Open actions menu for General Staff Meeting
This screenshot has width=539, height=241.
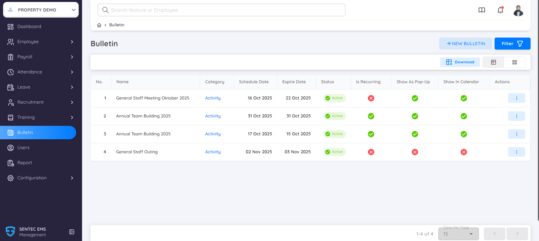tap(516, 98)
